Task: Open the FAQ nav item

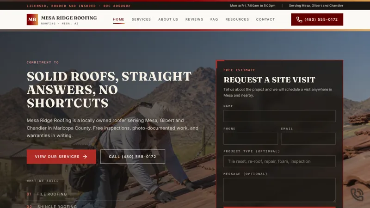Action: pyautogui.click(x=214, y=19)
